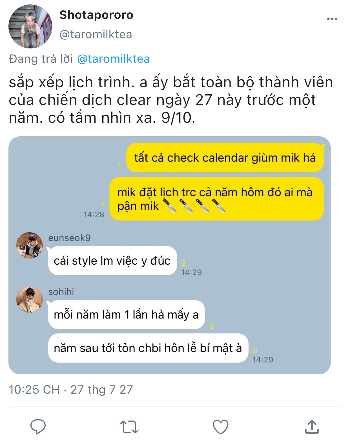Viewport: 350px width, 446px height.
Task: Follow the blue @taromilktea reply mention
Action: click(113, 59)
